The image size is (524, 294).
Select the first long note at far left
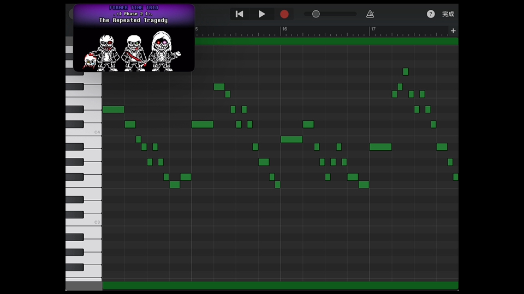pyautogui.click(x=114, y=109)
